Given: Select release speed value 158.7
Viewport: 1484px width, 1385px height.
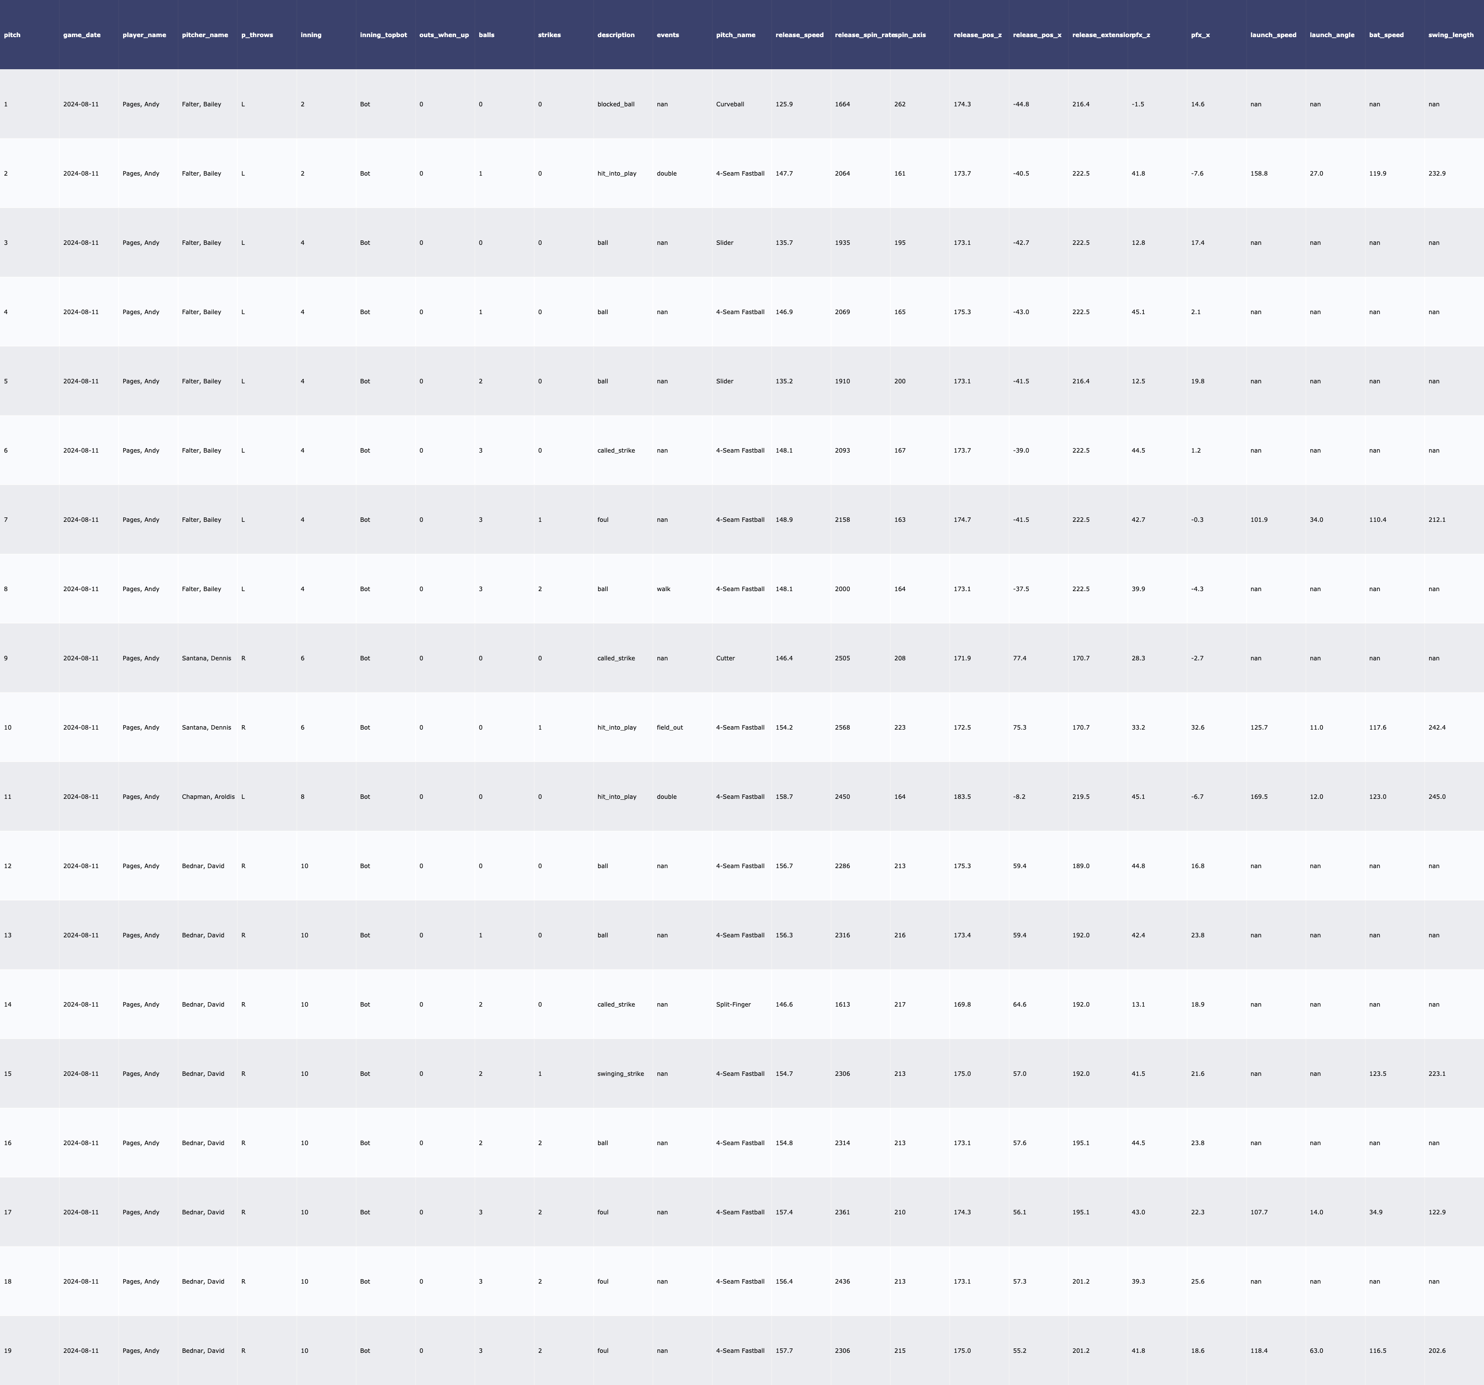Looking at the screenshot, I should [784, 797].
